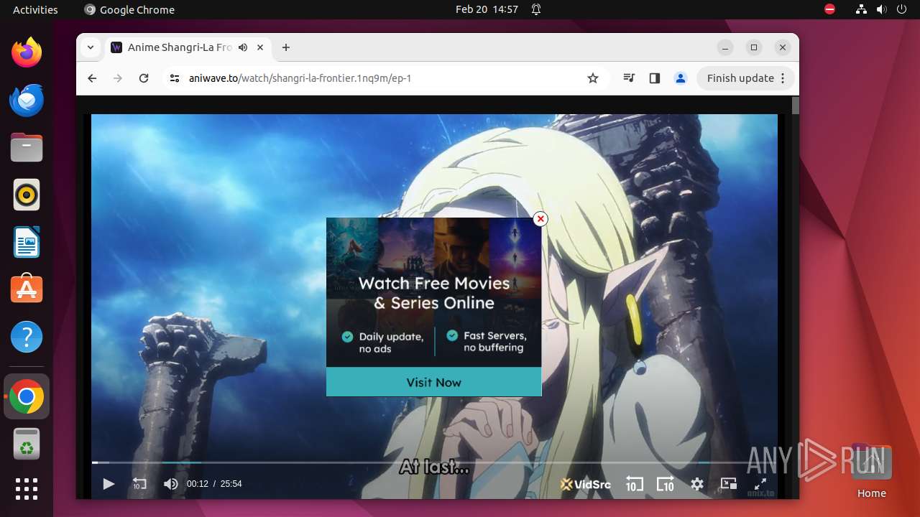Screen dimensions: 920x517
Task: Open Help from the dock
Action: 27,337
